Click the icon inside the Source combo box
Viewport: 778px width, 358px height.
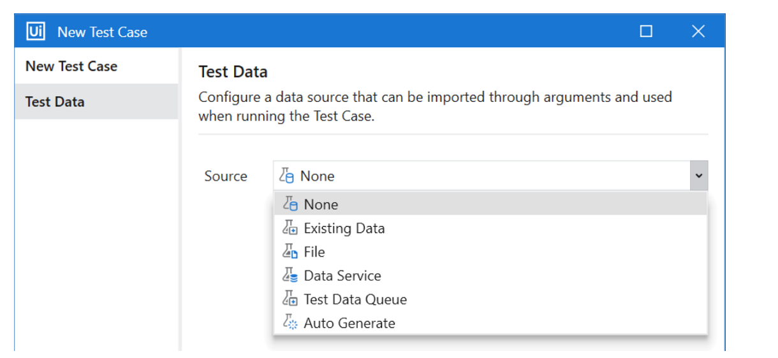pyautogui.click(x=287, y=176)
